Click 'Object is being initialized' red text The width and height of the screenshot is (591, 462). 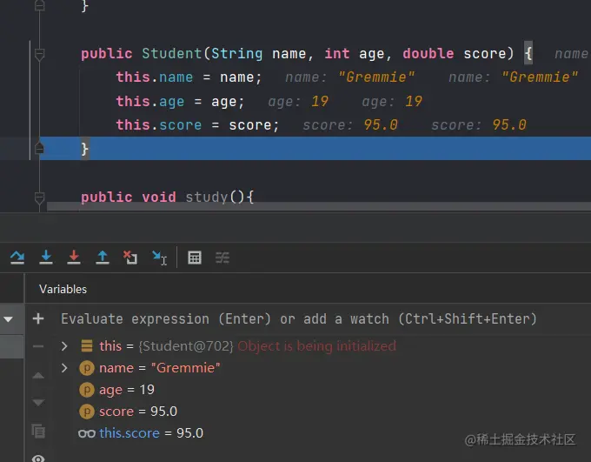[317, 346]
